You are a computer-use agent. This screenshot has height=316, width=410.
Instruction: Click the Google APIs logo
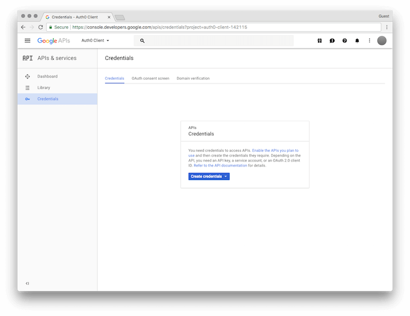(x=54, y=41)
